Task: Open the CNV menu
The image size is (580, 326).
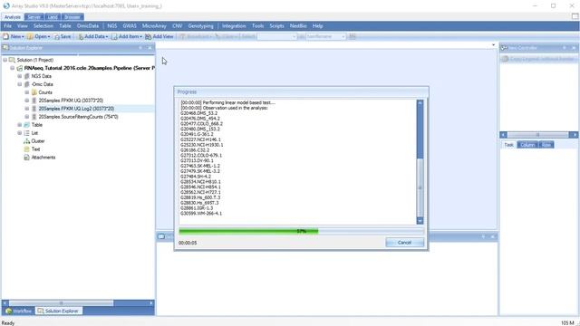Action: point(178,26)
